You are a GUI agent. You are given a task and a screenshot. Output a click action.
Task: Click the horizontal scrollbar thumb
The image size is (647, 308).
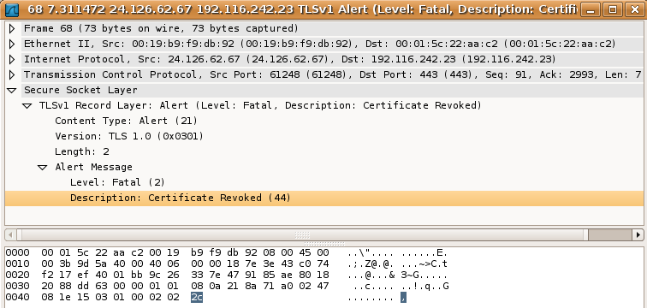pyautogui.click(x=302, y=235)
